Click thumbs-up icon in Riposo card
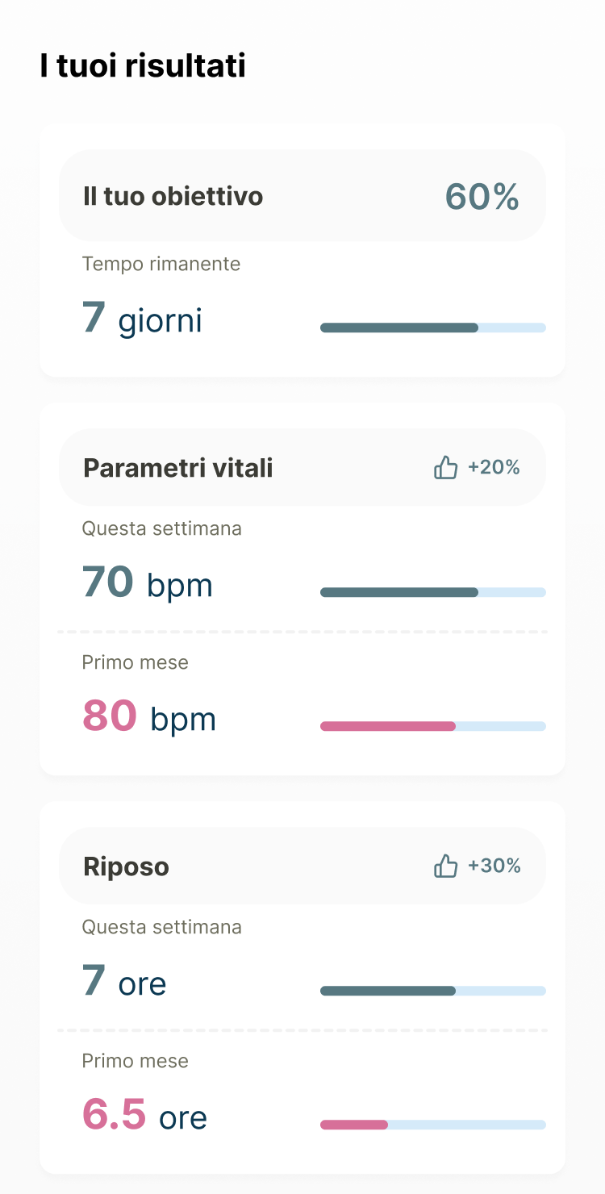This screenshot has width=605, height=1194. tap(445, 866)
